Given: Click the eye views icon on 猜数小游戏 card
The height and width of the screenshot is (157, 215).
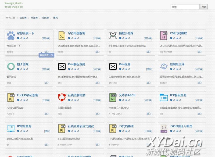Looking at the screenshot, I should (126, 38).
